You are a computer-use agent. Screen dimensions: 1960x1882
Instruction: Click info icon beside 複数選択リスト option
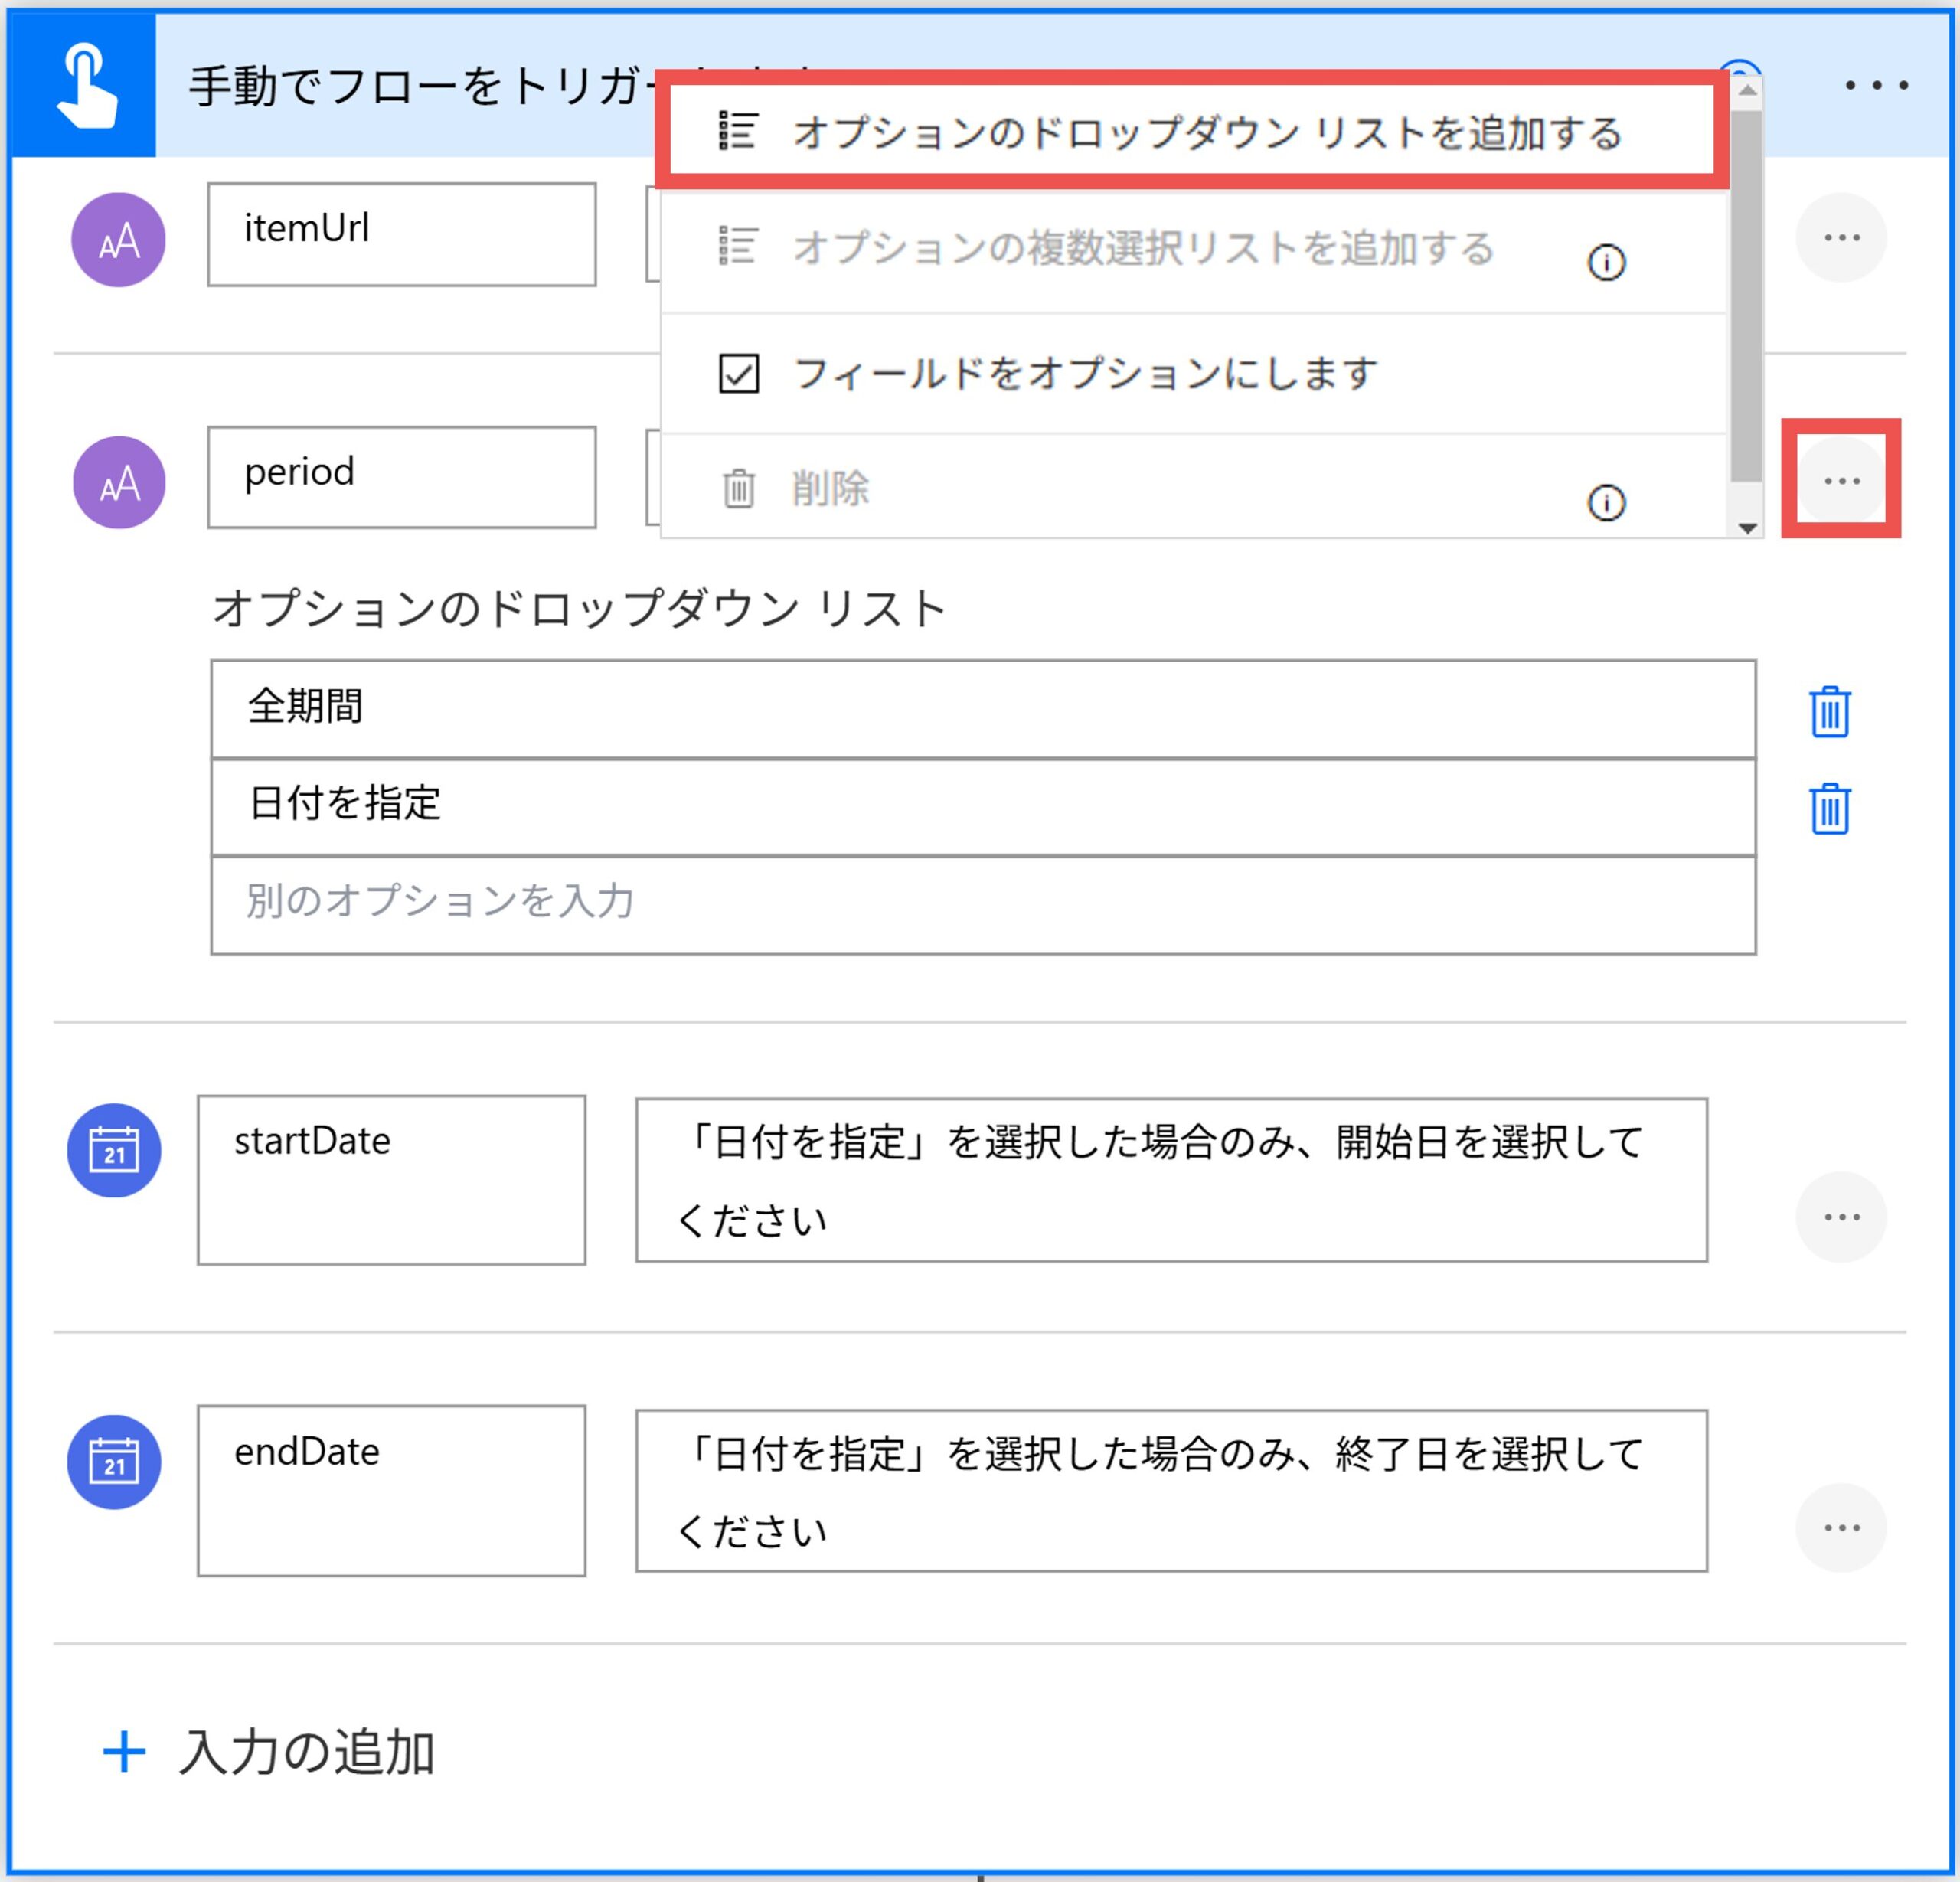point(1606,263)
